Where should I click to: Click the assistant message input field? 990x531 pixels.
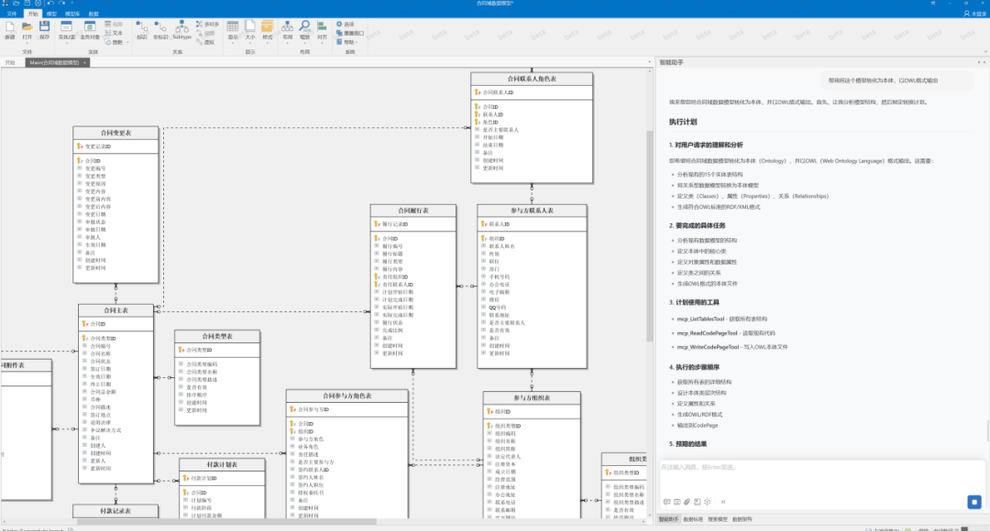[x=807, y=471]
